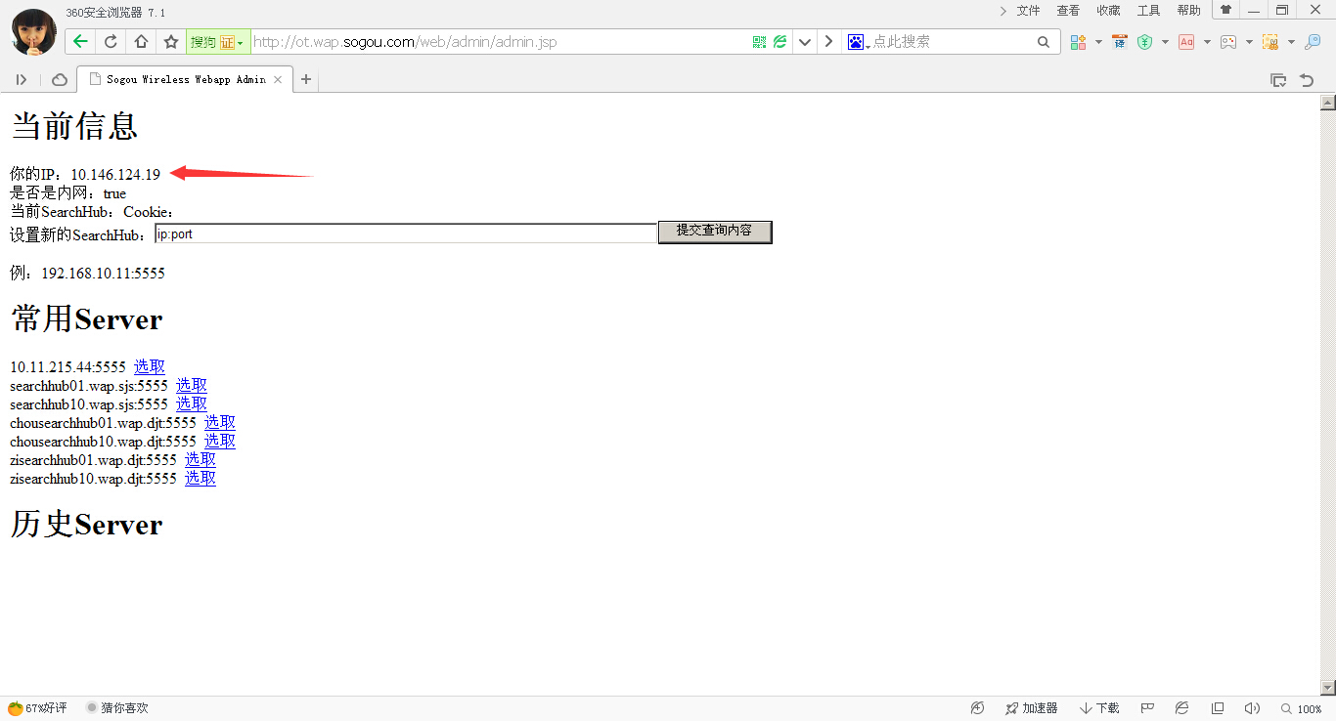Click the window split icon in status bar
This screenshot has width=1336, height=721.
tap(1218, 708)
